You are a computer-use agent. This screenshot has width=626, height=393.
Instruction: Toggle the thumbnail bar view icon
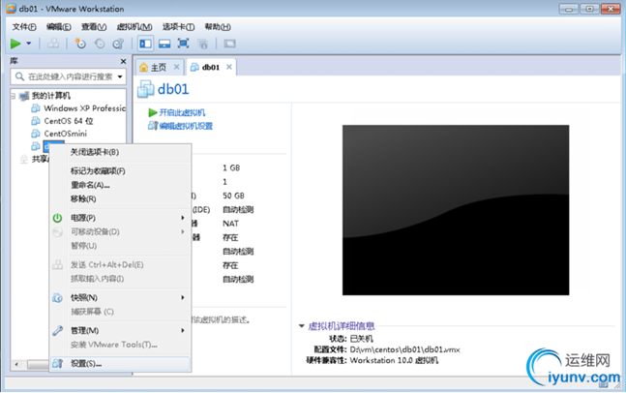[164, 44]
